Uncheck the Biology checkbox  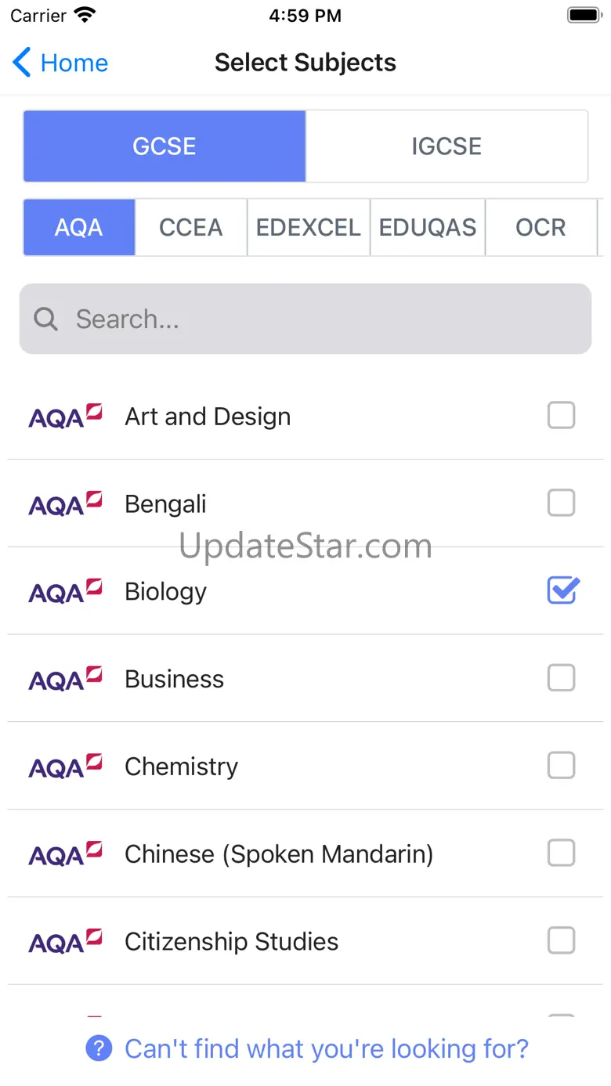click(562, 591)
